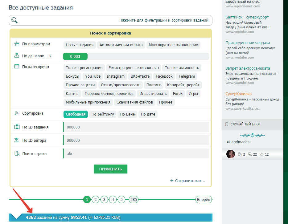Viewport: 288px width, 224px height.
Task: Go to page 3 of tasks
Action: click(x=104, y=200)
